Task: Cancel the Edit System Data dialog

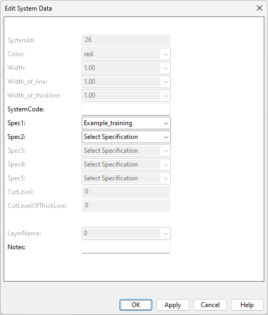Action: pos(210,305)
